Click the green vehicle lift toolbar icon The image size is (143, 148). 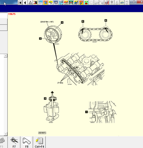click(x=71, y=2)
